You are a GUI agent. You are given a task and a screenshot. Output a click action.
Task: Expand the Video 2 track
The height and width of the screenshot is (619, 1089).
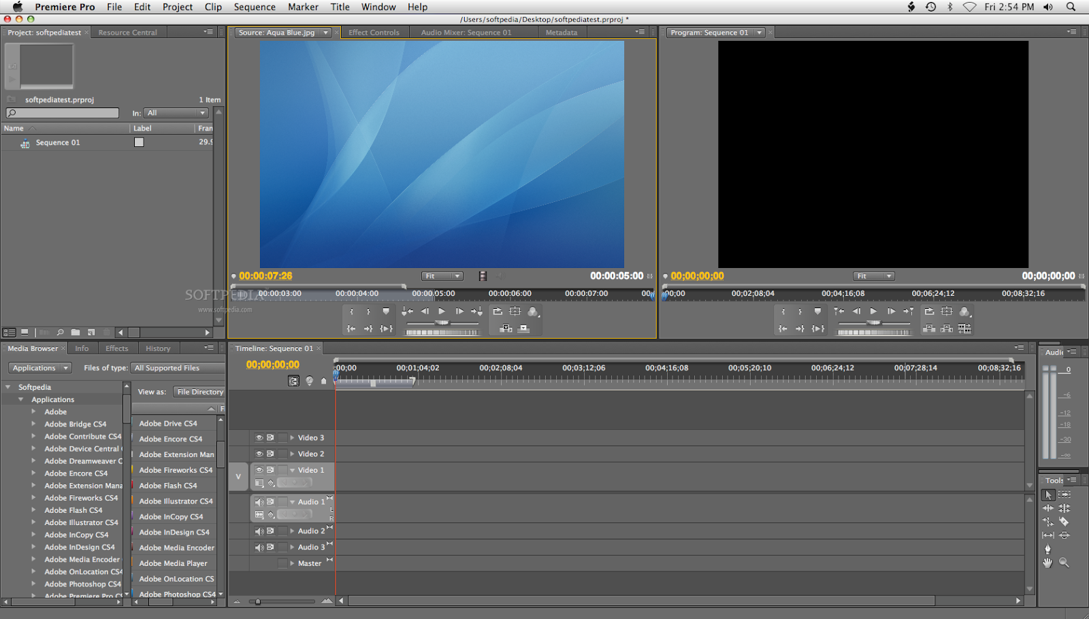tap(292, 454)
